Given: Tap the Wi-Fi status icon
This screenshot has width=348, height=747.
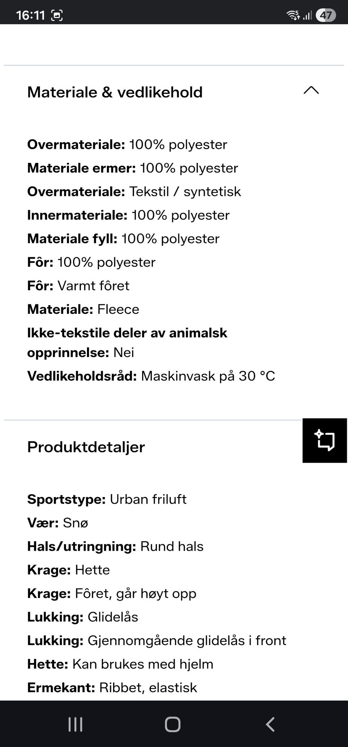Looking at the screenshot, I should pos(293,15).
